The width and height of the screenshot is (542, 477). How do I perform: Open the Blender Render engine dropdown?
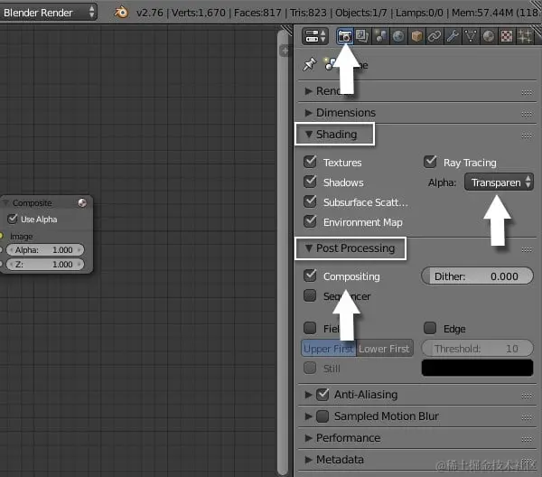coord(48,13)
